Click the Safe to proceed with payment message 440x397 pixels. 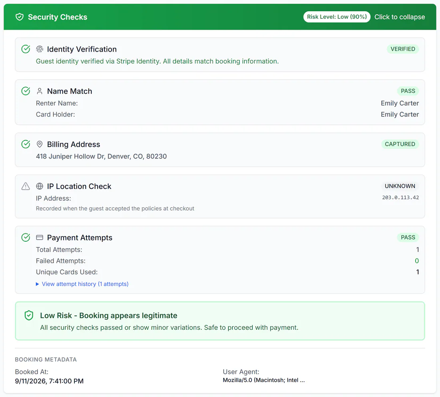tap(169, 328)
